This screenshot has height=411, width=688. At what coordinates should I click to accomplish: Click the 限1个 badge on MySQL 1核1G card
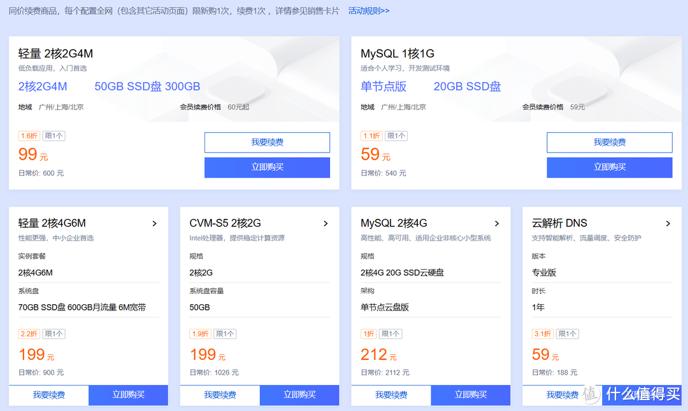[397, 136]
